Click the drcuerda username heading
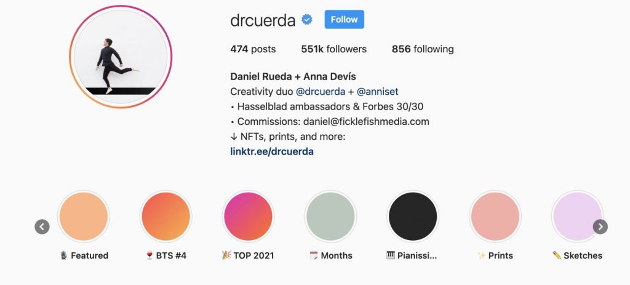The image size is (630, 285). click(x=263, y=20)
